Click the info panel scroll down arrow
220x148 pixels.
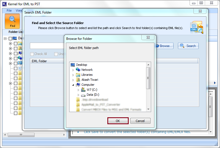click(211, 132)
